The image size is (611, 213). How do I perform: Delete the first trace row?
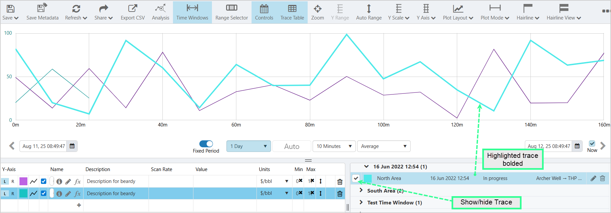(x=340, y=182)
